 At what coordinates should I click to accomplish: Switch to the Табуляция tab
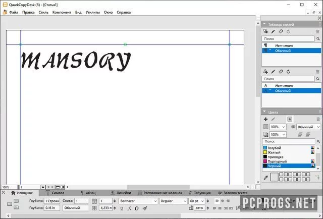(x=200, y=193)
